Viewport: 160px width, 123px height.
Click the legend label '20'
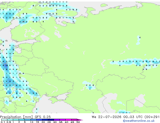pos(43,122)
